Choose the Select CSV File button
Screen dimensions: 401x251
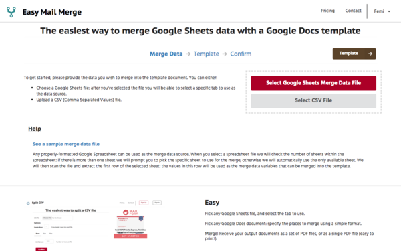(x=313, y=100)
